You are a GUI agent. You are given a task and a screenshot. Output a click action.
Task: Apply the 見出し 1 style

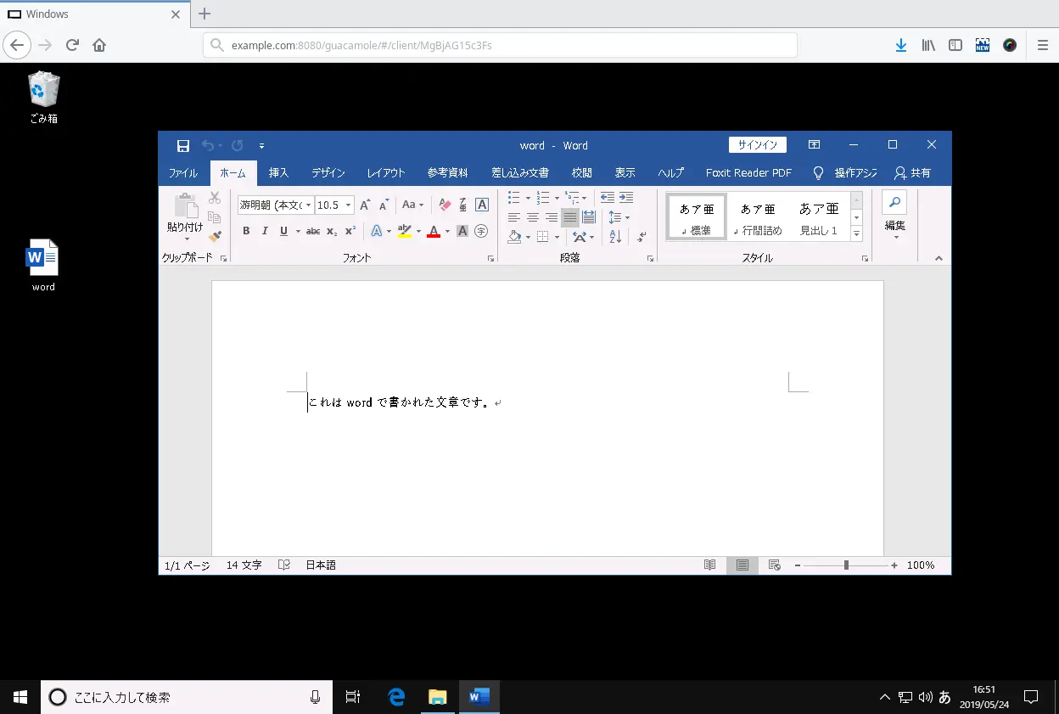tap(819, 217)
